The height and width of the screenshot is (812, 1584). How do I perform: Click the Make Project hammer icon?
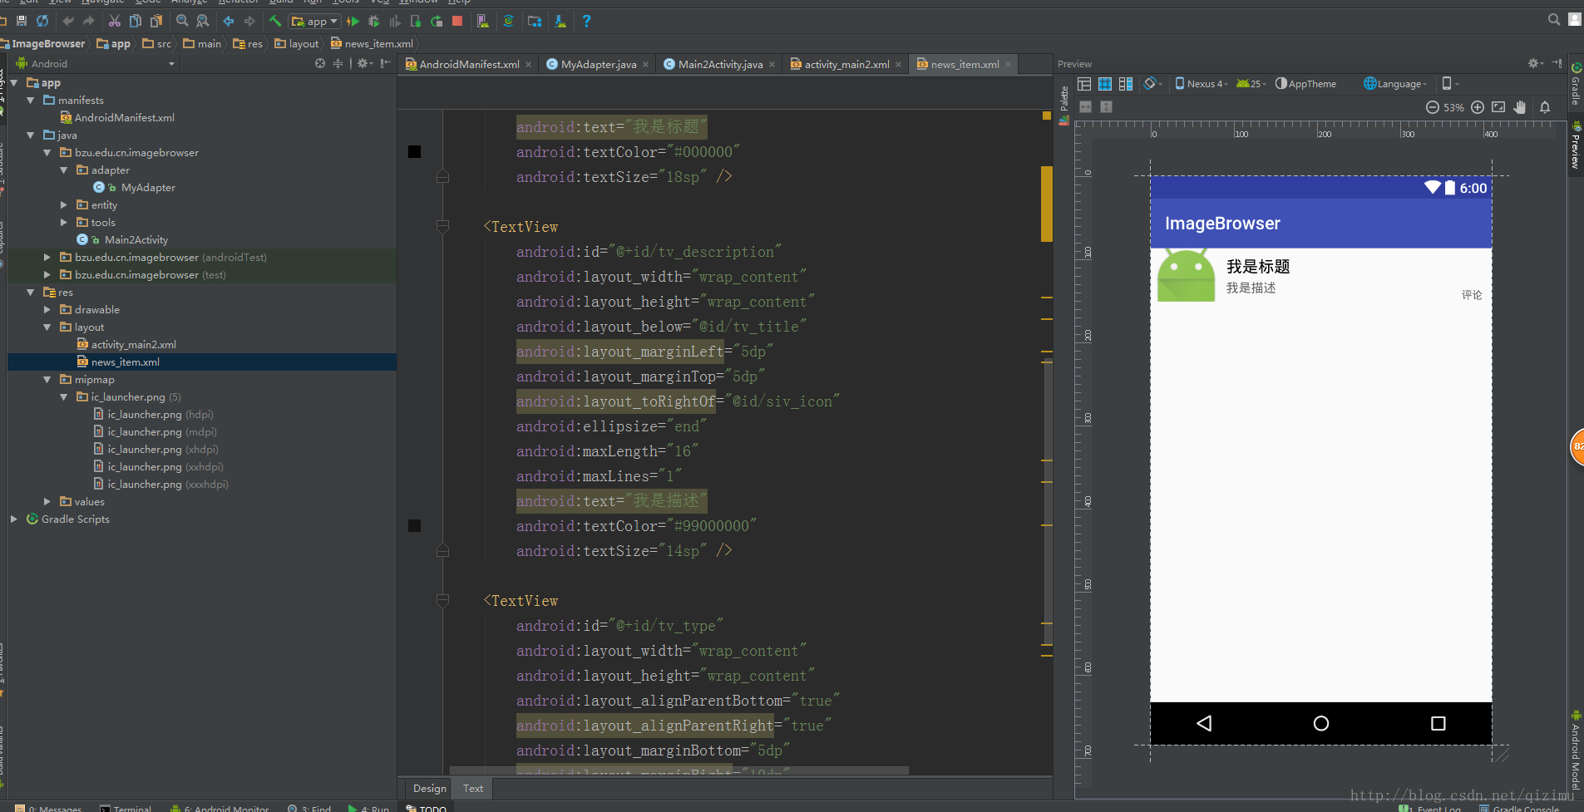coord(275,21)
